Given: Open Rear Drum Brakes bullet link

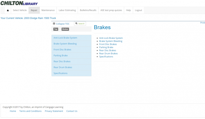Looking at the screenshot, I should (x=108, y=54).
